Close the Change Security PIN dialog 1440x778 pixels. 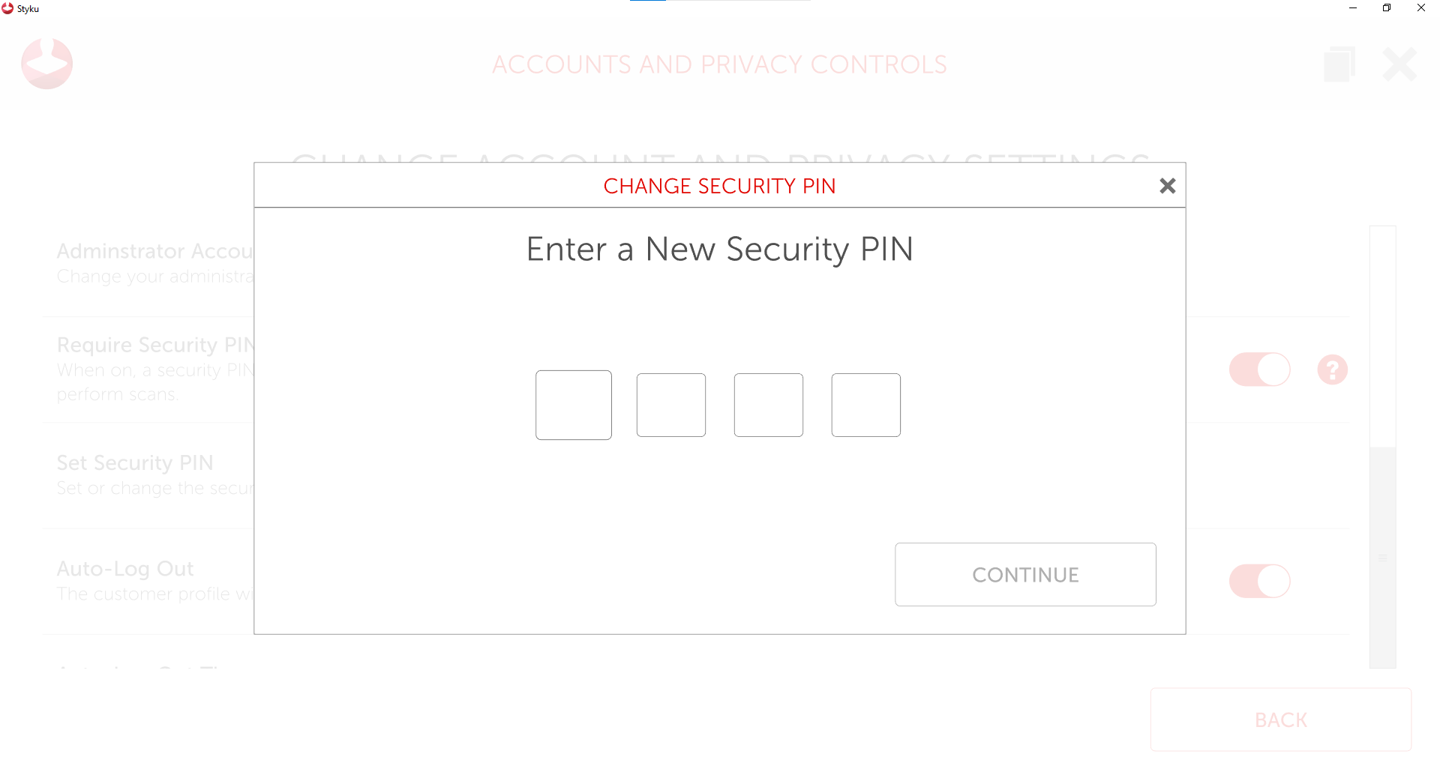[x=1167, y=186]
